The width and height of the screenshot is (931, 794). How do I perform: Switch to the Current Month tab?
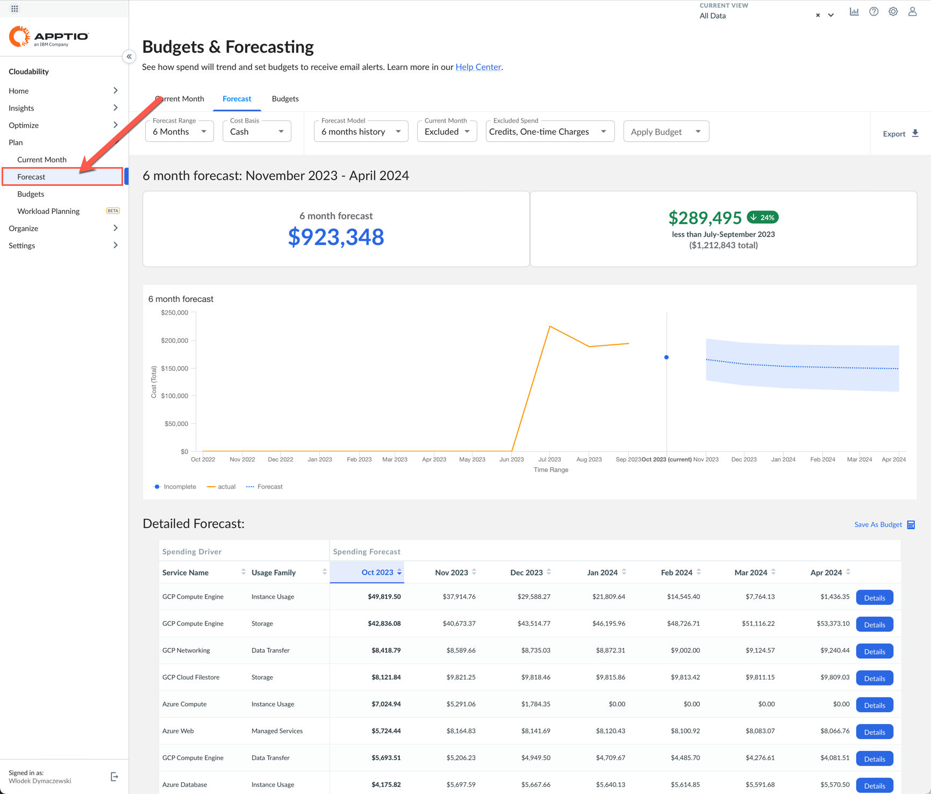pos(180,99)
